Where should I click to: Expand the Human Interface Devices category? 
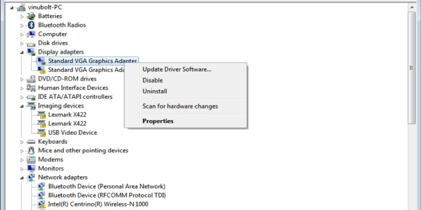22,88
